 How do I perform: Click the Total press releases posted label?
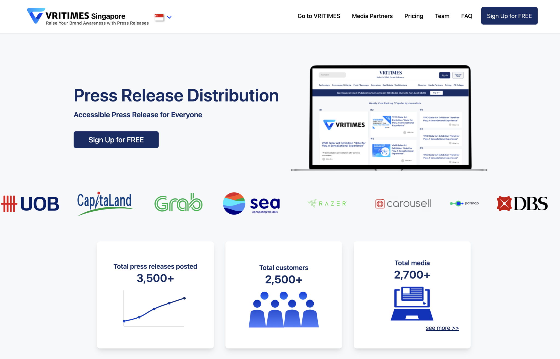[155, 267]
